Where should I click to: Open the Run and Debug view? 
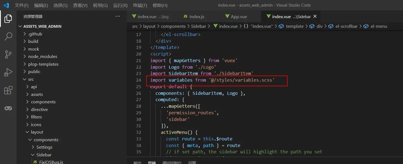pos(8,72)
